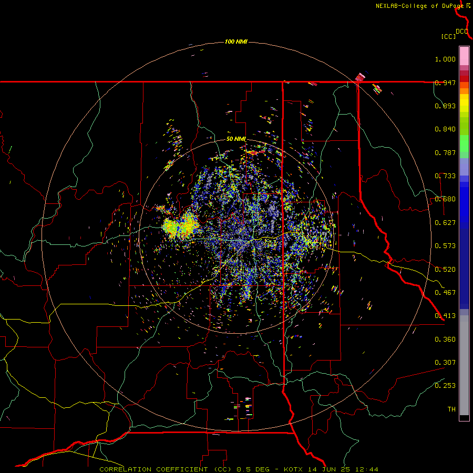The image size is (473, 473).
Task: Click the 0.733 scale value
Action: pos(445,176)
